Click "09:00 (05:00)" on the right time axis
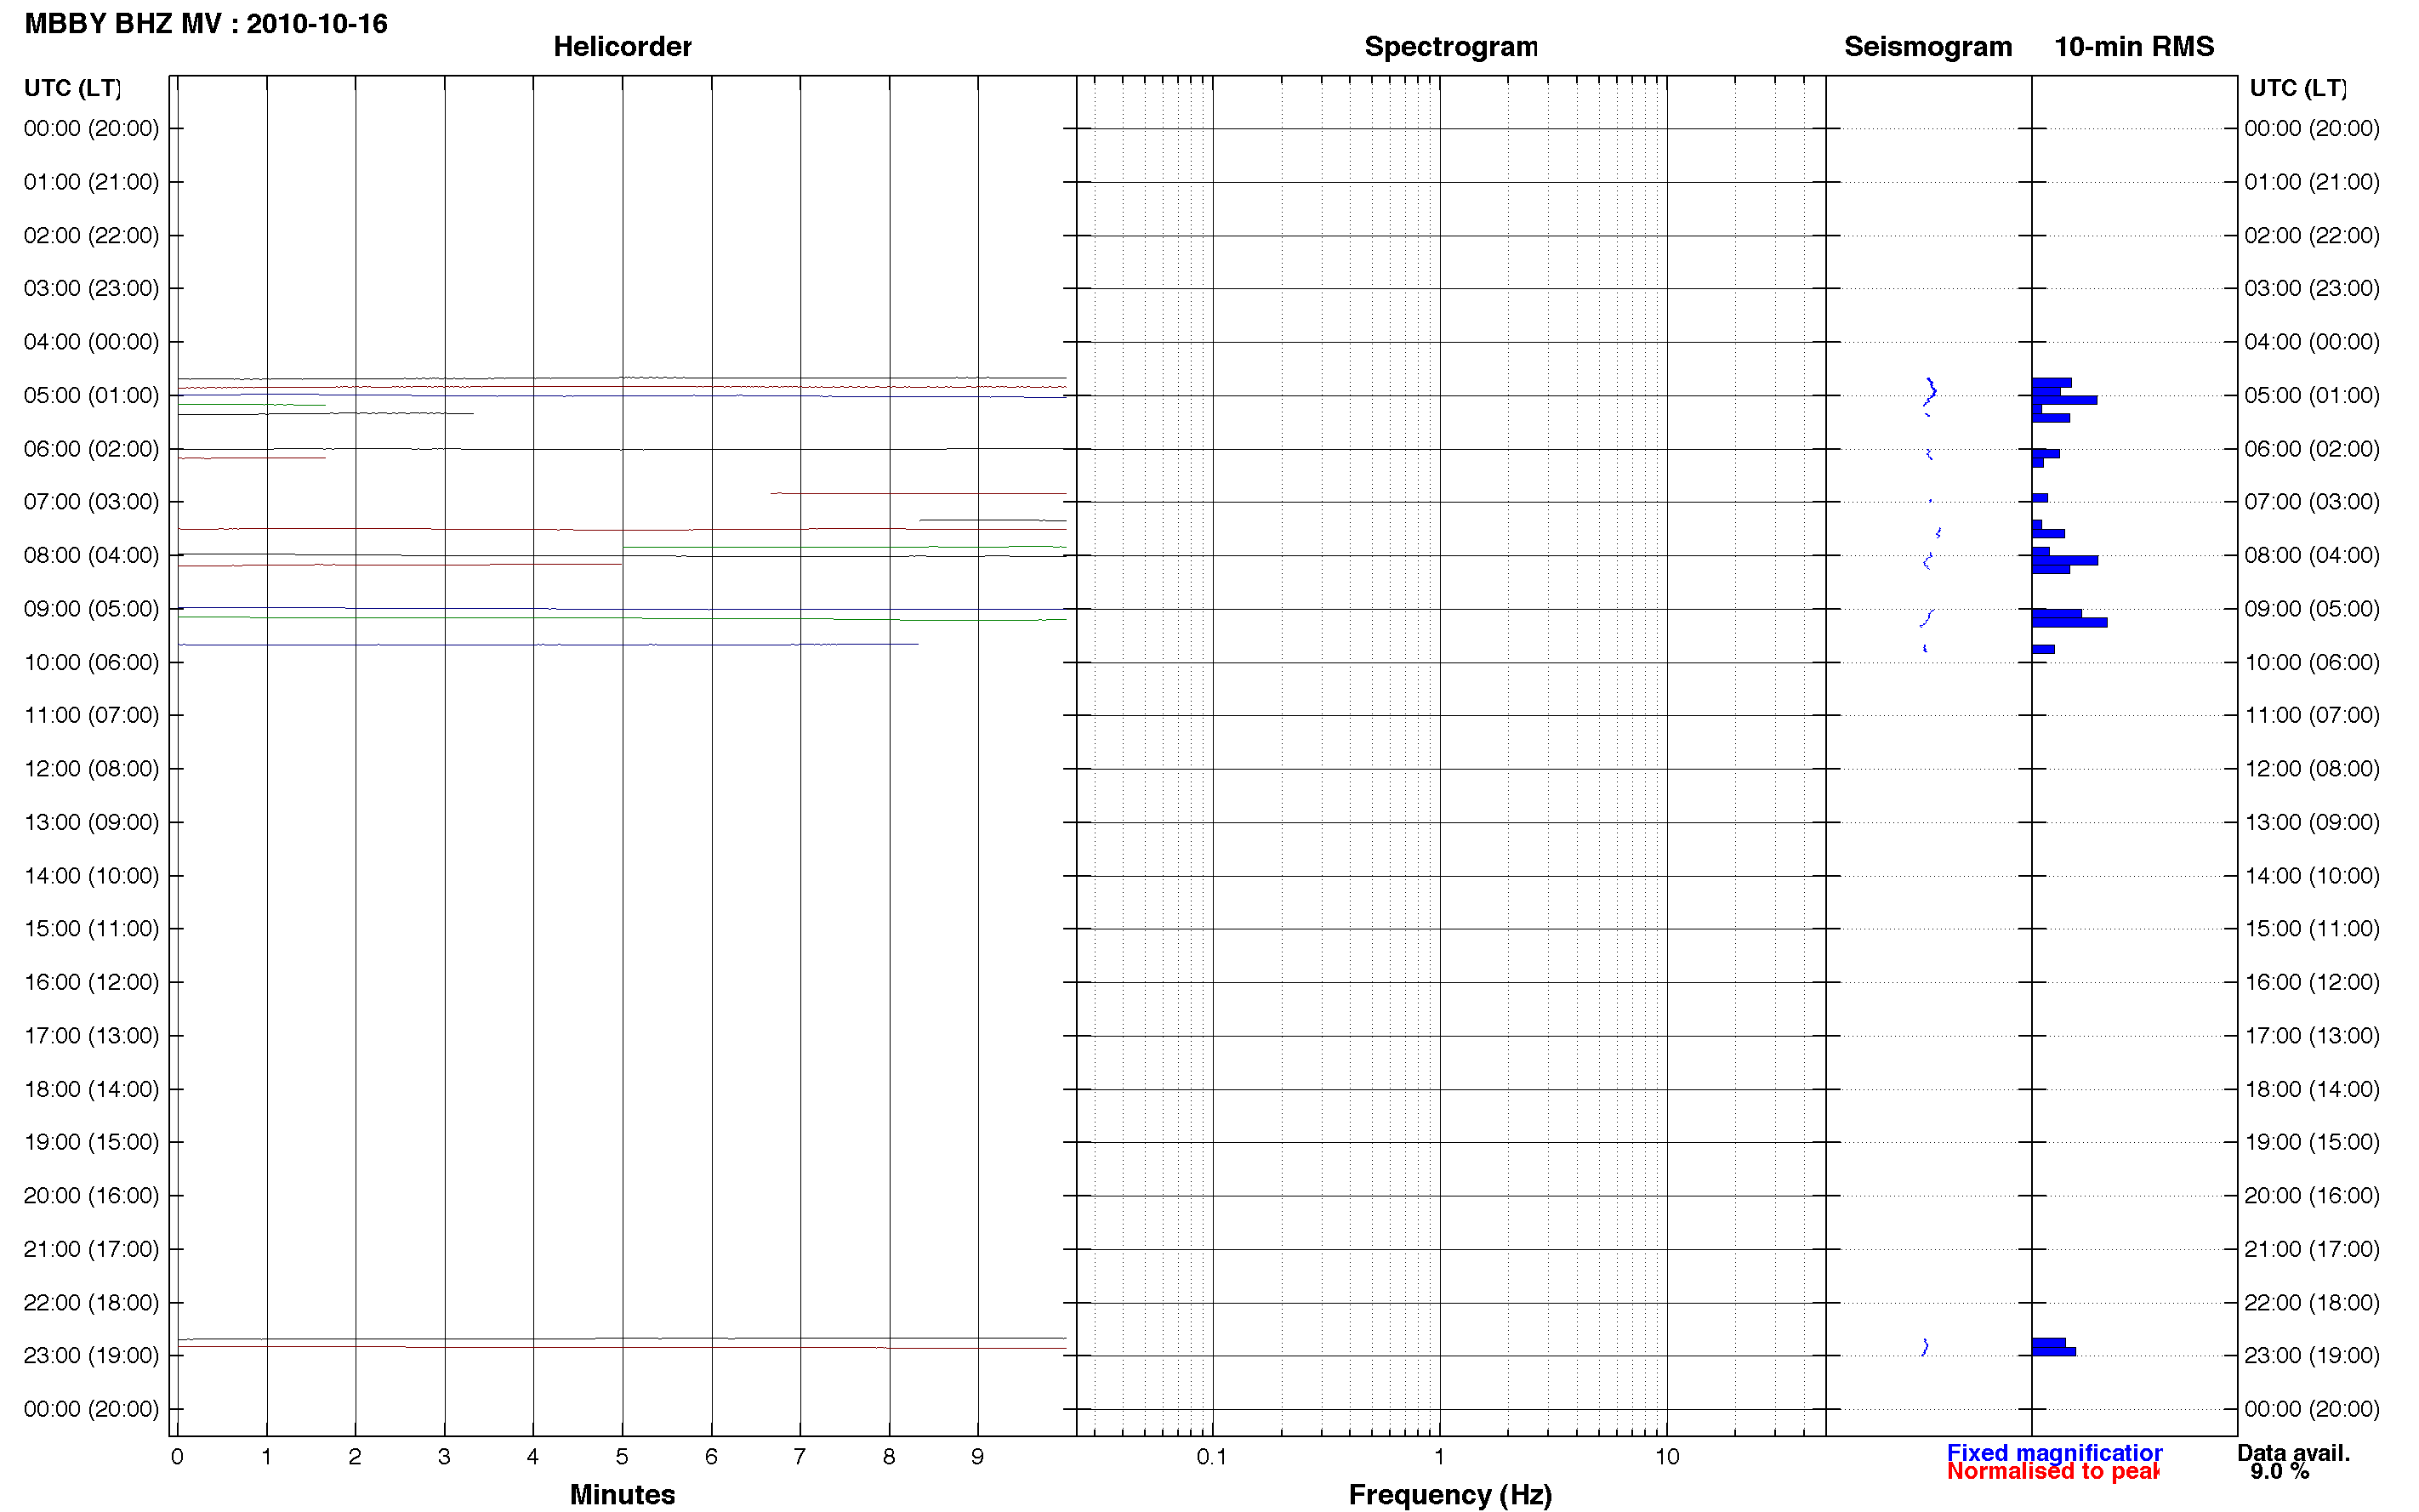This screenshot has width=2419, height=1512. point(2312,609)
